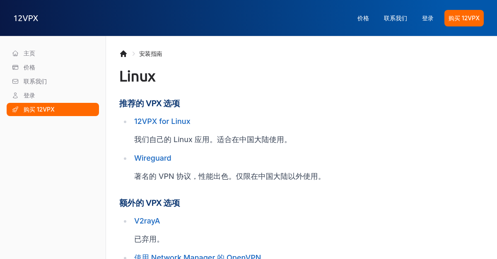
Task: Click the orange 购买 12VPX header button
Action: [464, 18]
